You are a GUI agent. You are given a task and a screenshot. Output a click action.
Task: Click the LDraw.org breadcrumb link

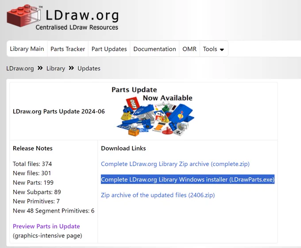[20, 68]
